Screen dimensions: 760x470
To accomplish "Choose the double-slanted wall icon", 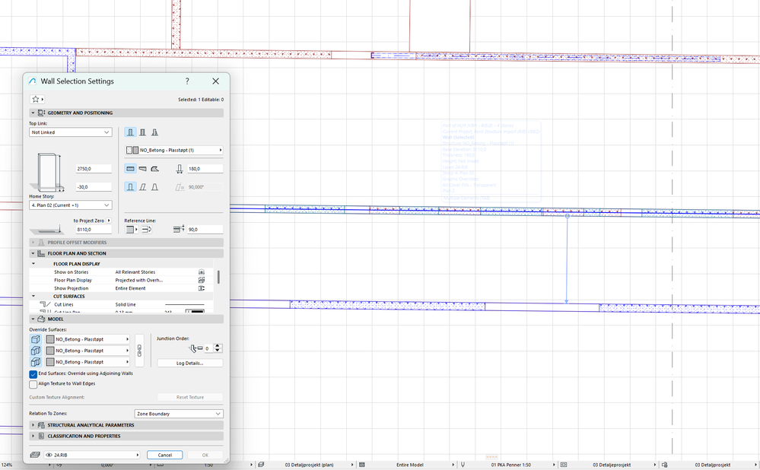I will click(154, 187).
